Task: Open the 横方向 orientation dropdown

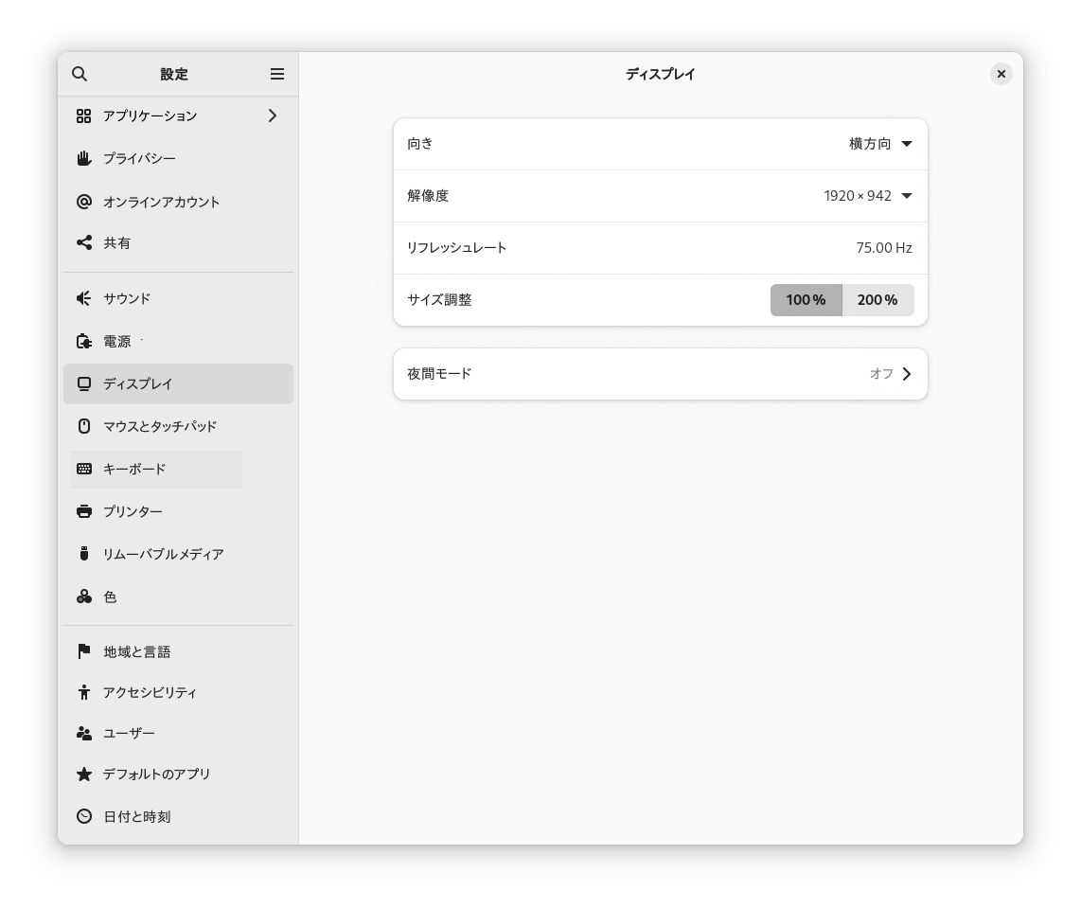Action: point(880,144)
